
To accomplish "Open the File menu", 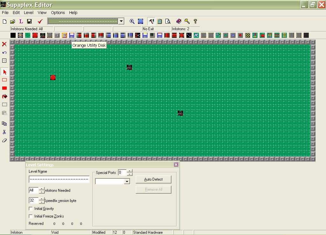I will click(5, 13).
